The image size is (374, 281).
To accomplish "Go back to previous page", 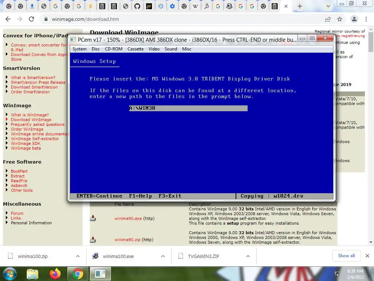I will (x=8, y=19).
